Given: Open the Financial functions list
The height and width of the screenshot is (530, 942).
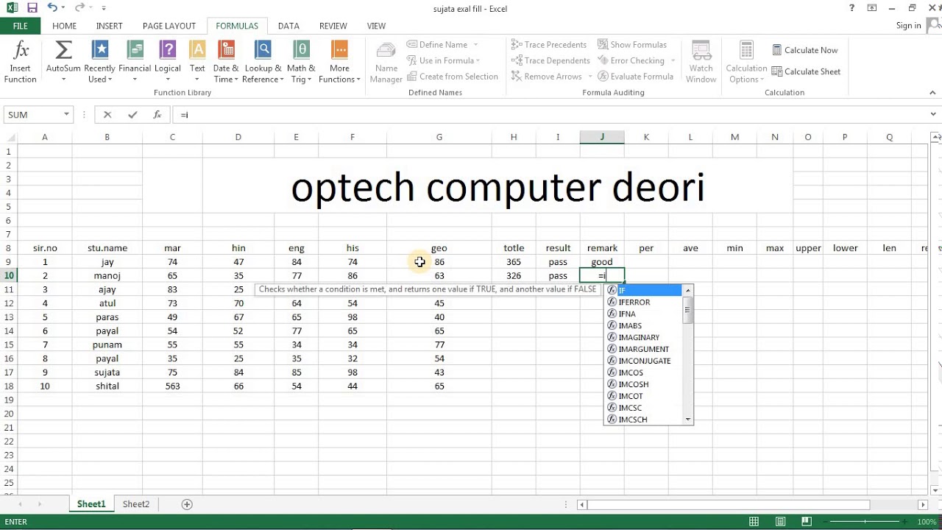Looking at the screenshot, I should [135, 63].
